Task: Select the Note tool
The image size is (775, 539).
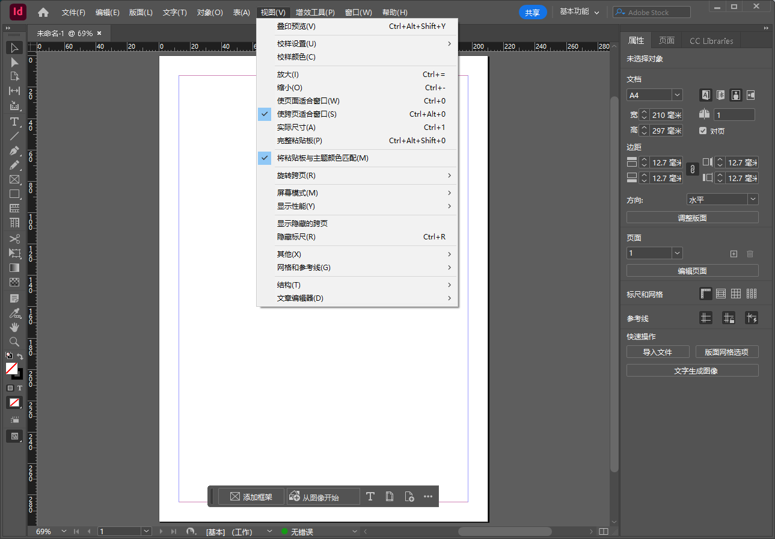Action: (x=14, y=298)
